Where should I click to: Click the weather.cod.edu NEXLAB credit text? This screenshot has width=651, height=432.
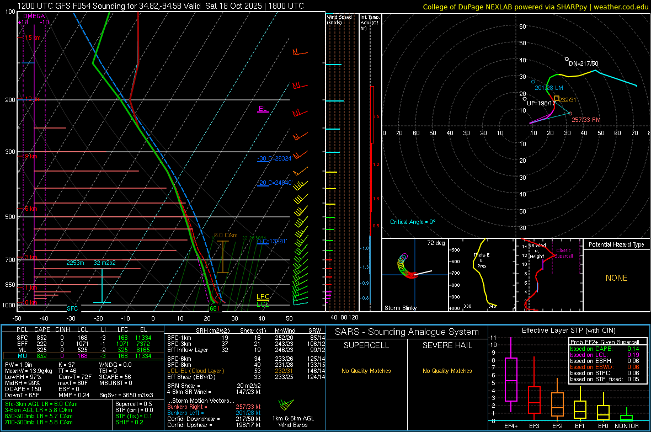coord(536,7)
